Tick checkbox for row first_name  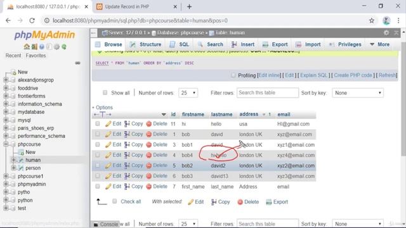point(98,186)
